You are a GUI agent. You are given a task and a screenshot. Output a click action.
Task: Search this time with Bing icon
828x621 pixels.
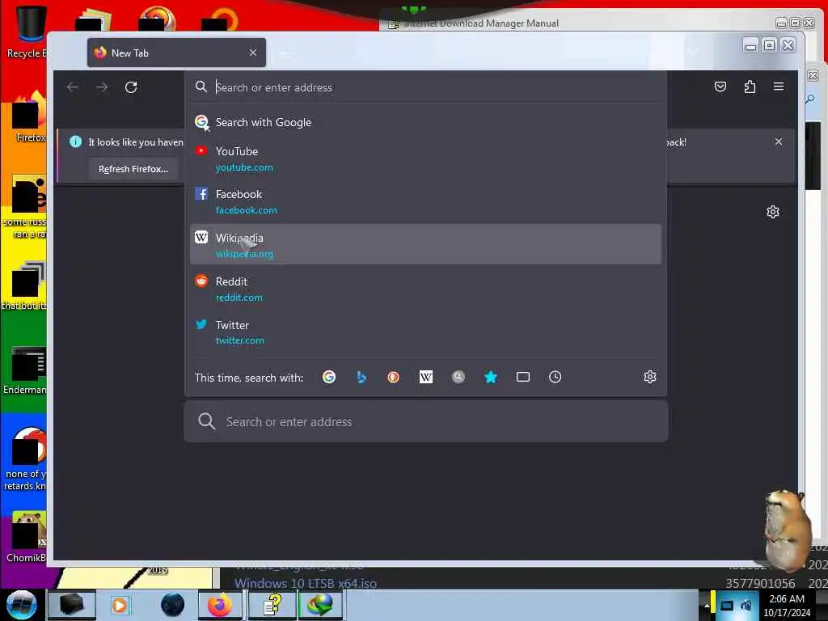tap(361, 377)
